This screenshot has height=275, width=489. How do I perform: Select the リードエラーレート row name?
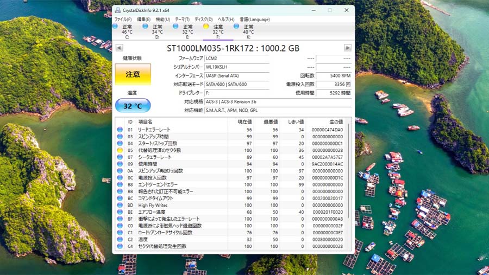[154, 130]
